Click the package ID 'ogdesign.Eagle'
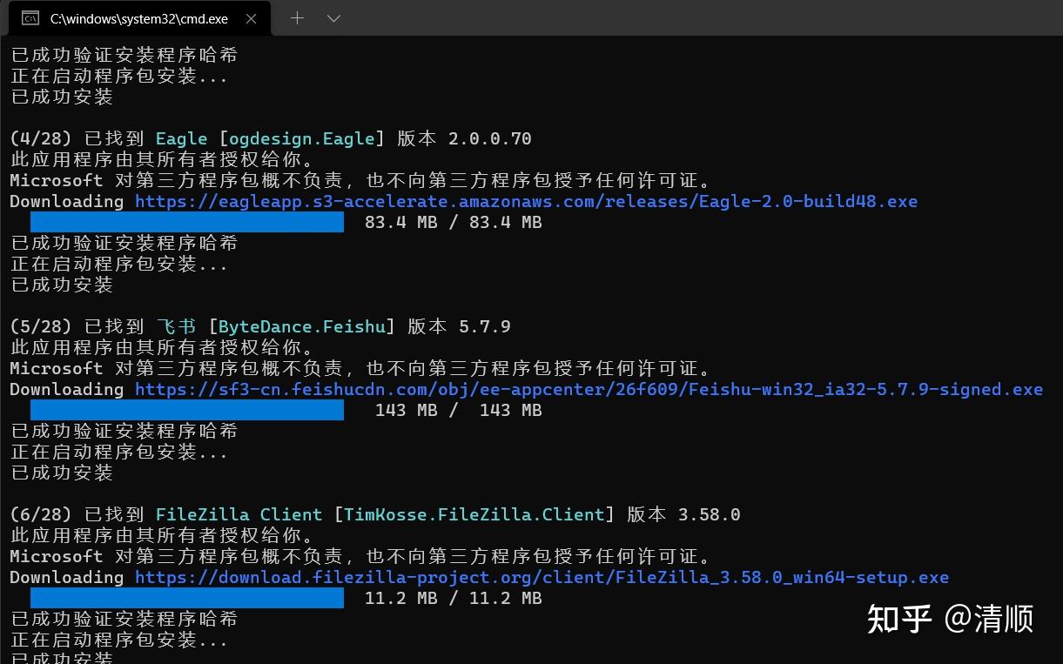Viewport: 1063px width, 664px height. (302, 138)
